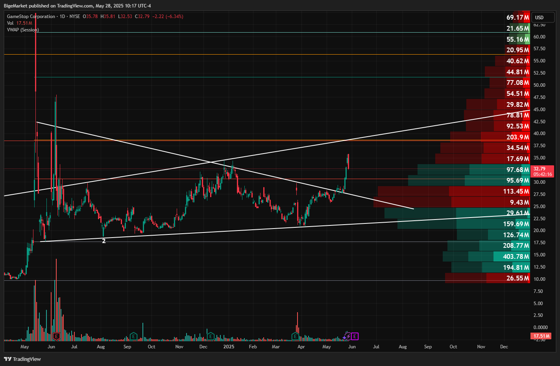Open the green earnings marker before April

[295, 336]
